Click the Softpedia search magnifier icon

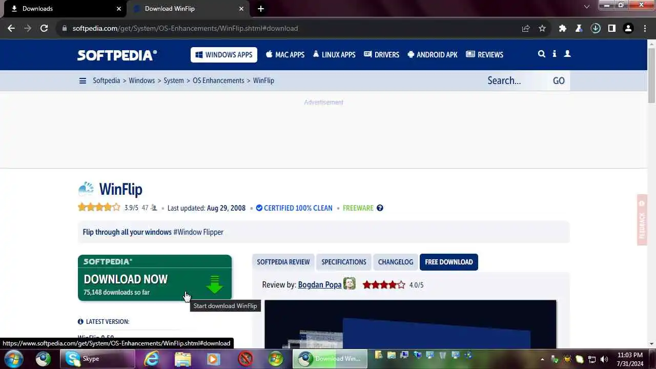[x=542, y=54]
